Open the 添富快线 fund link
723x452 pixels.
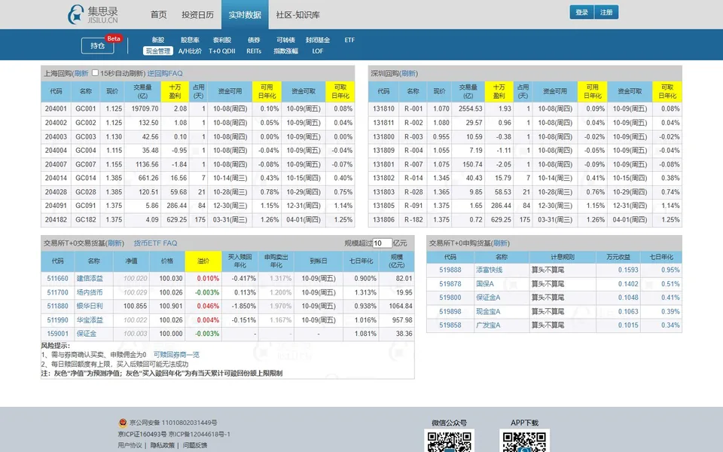tap(490, 270)
